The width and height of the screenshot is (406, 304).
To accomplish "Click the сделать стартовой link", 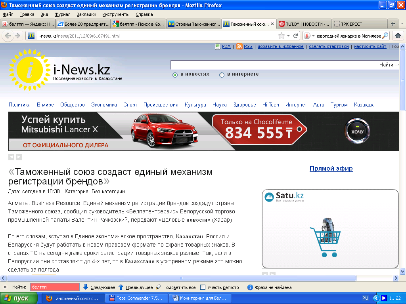I will (329, 47).
